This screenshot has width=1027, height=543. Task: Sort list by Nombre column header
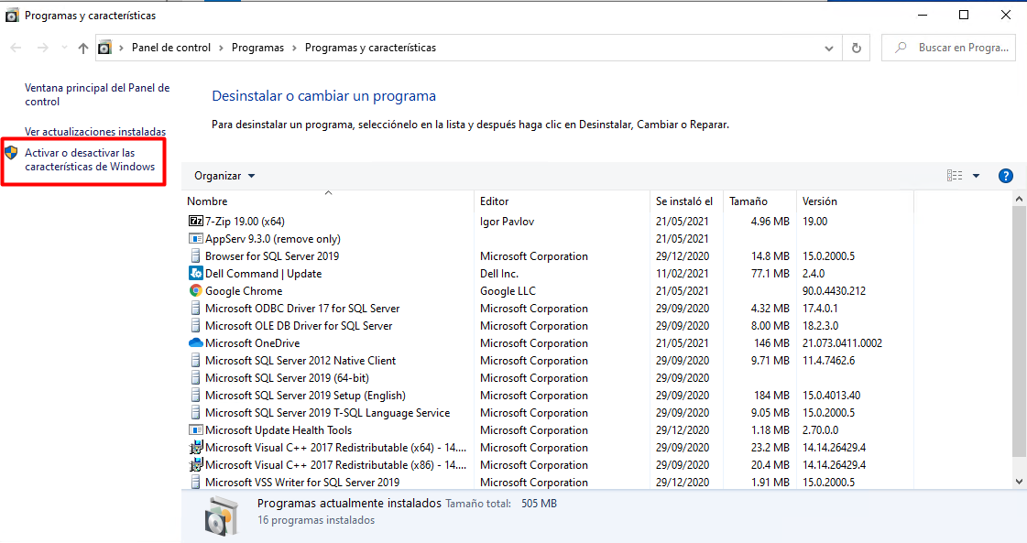click(207, 201)
